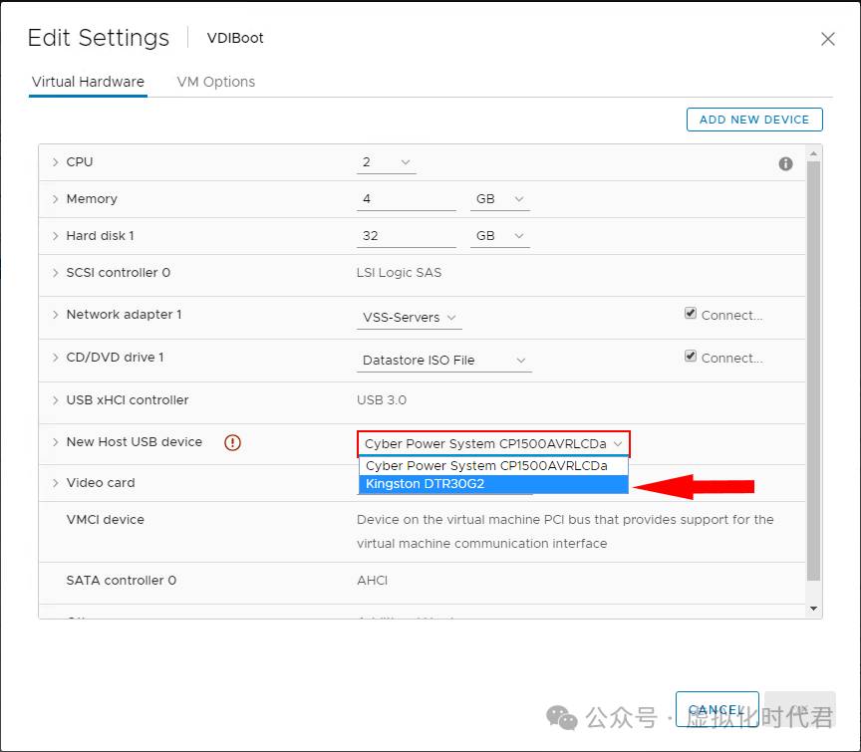Image resolution: width=861 pixels, height=752 pixels.
Task: Toggle Network adapter 1 Connect checkbox
Action: point(691,314)
